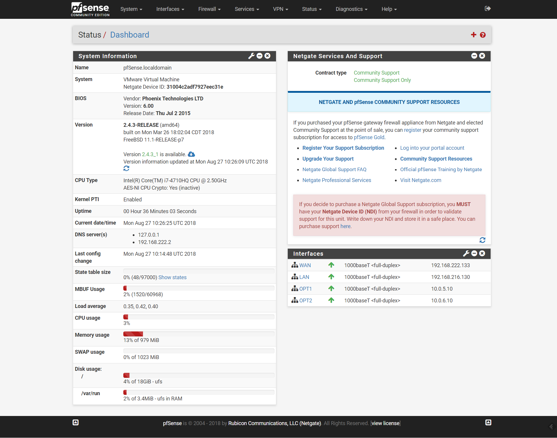Open the OPT1 interface link
This screenshot has width=557, height=438.
point(305,289)
